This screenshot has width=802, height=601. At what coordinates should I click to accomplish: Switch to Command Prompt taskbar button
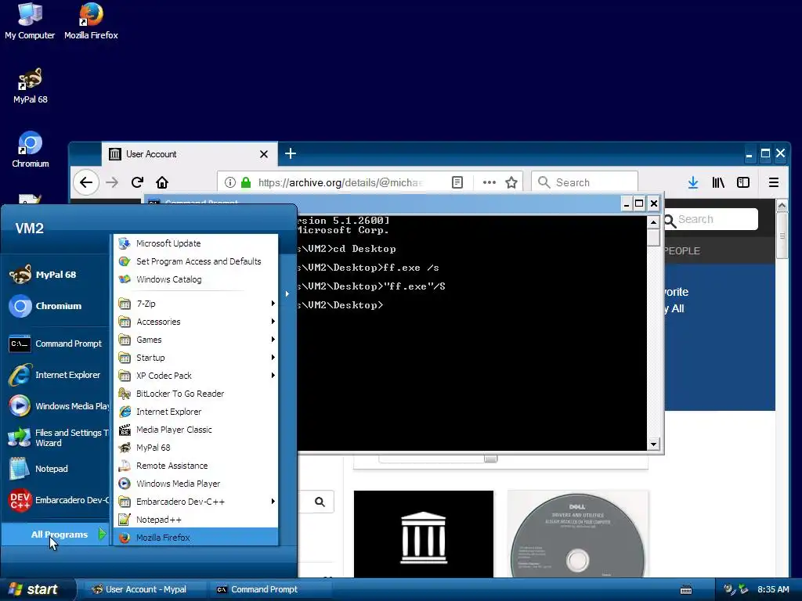point(271,589)
